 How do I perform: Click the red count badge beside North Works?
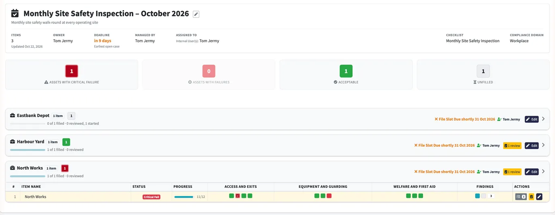65,168
